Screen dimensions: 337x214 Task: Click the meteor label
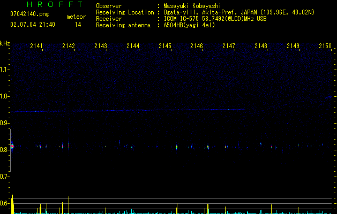click(x=76, y=17)
